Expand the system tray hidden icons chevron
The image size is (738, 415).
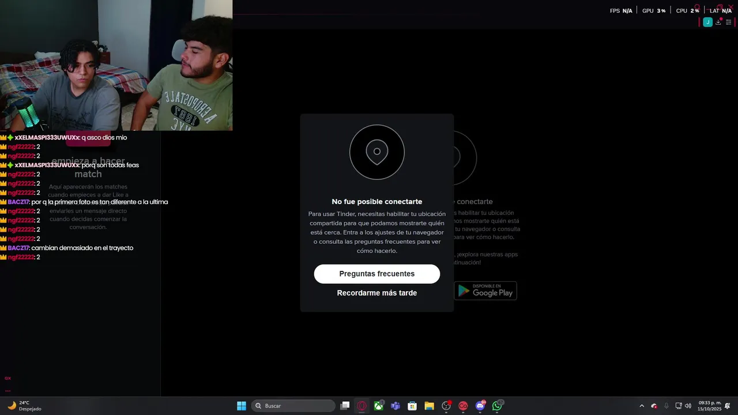[642, 406]
